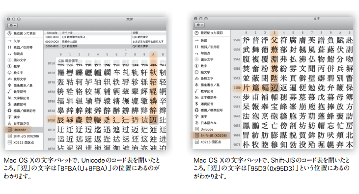359x194 pixels.
Task: Select the 00004E00 CJK 統合漢字 row
Action: [105, 46]
